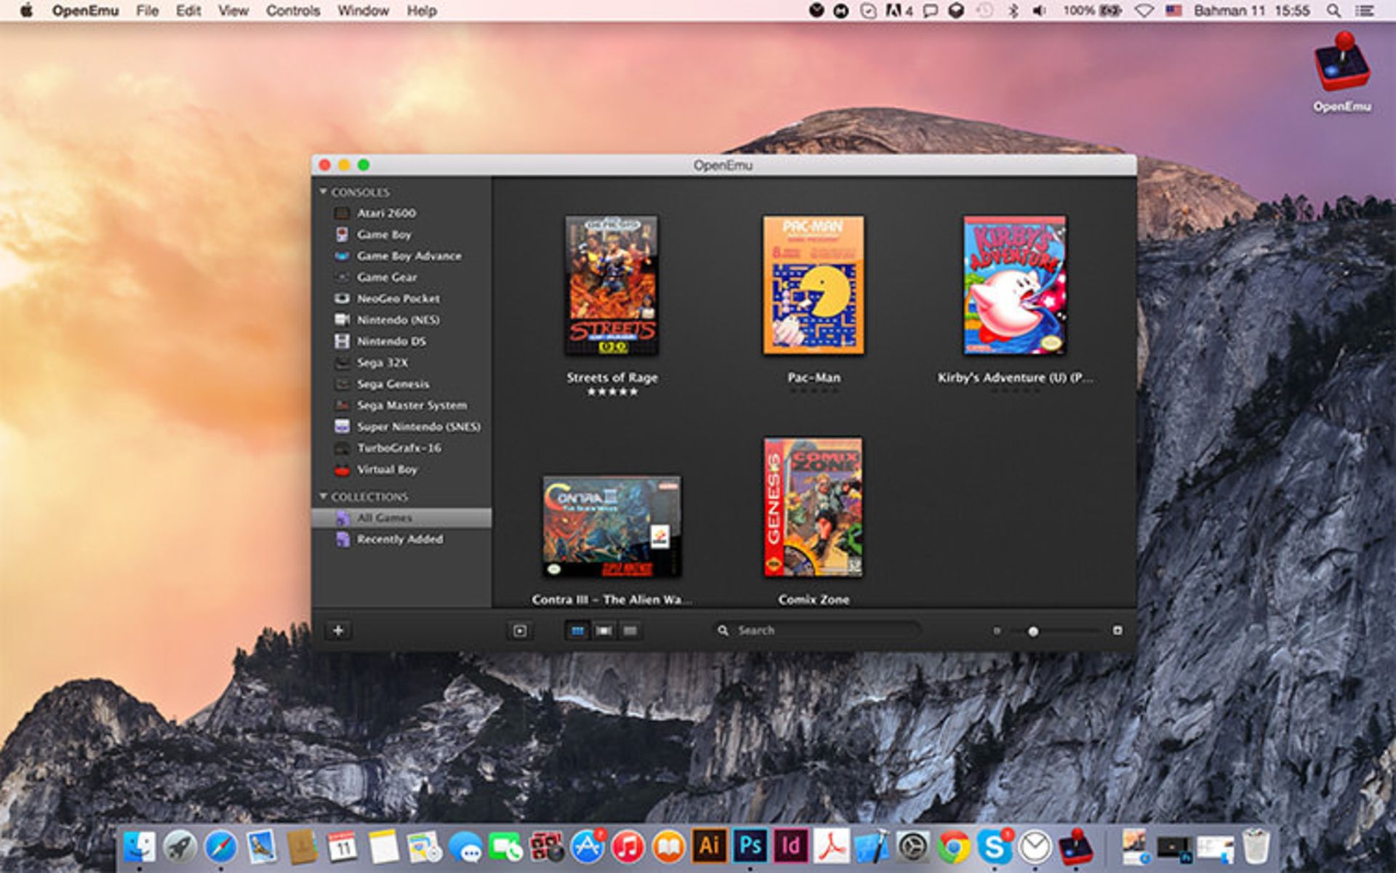The width and height of the screenshot is (1396, 873).
Task: Open the Apple menu
Action: tap(26, 10)
